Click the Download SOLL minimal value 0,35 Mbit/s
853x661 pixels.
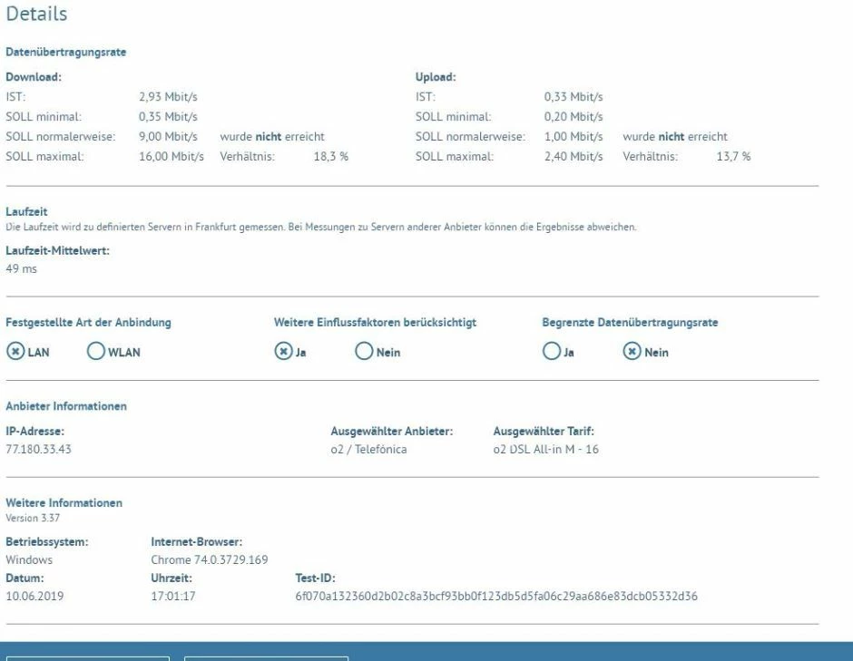click(168, 117)
